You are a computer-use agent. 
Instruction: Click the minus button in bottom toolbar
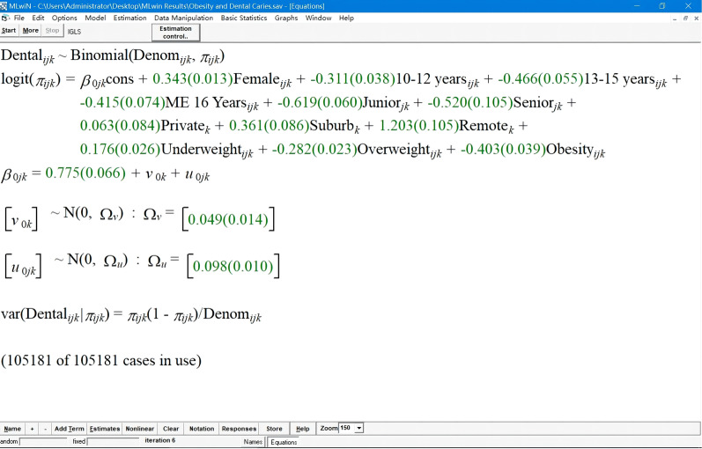click(x=45, y=429)
